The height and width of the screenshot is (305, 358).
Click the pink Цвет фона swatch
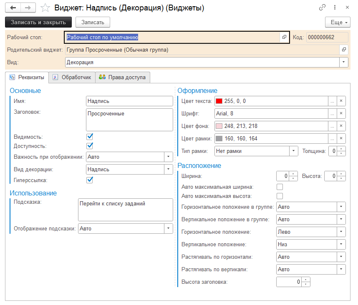[x=219, y=126]
